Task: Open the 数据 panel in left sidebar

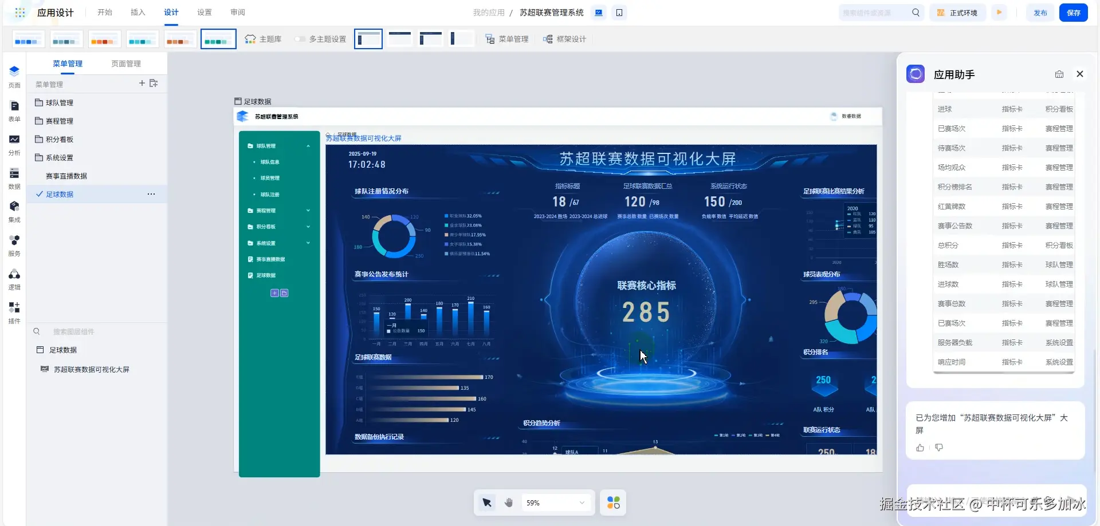Action: (14, 178)
